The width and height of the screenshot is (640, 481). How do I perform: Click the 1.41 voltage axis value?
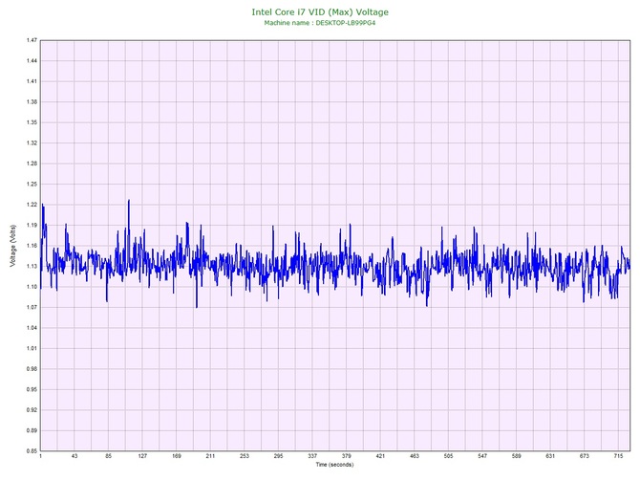click(32, 81)
